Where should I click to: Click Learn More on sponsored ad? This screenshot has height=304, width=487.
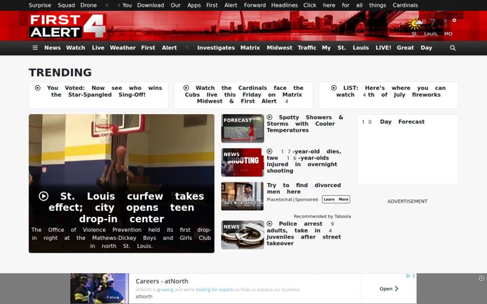[x=336, y=199]
